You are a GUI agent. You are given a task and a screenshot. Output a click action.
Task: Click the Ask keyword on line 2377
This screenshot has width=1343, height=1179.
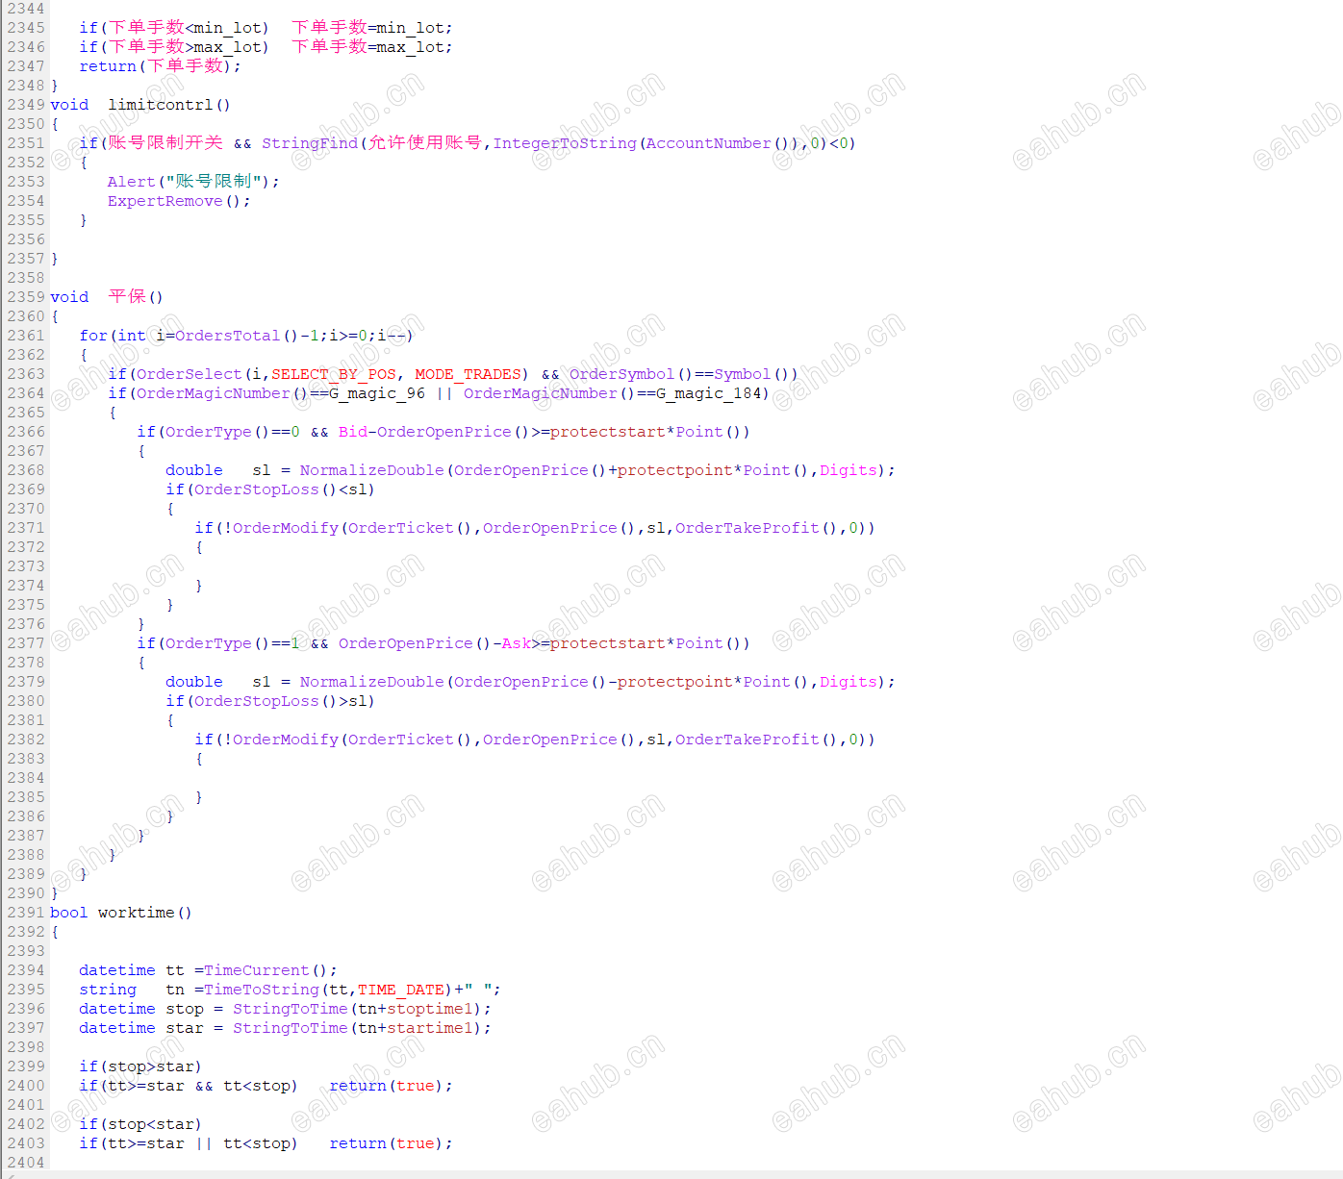click(x=517, y=643)
